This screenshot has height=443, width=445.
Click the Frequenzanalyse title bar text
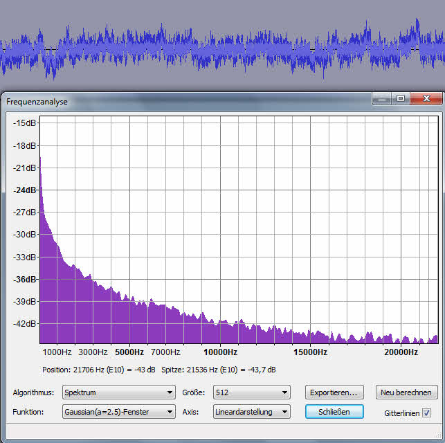tap(37, 102)
